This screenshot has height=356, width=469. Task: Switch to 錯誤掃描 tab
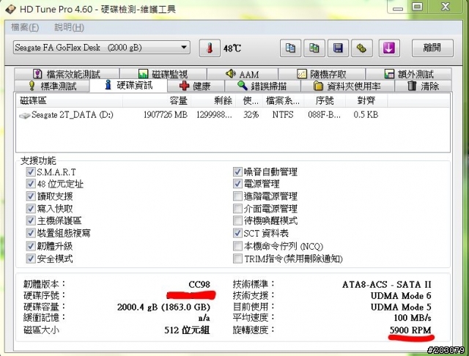point(262,86)
